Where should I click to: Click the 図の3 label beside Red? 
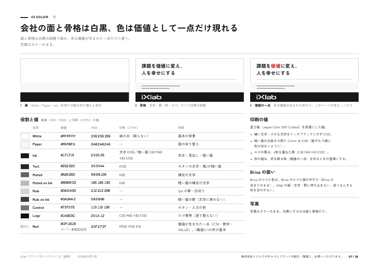(25, 227)
